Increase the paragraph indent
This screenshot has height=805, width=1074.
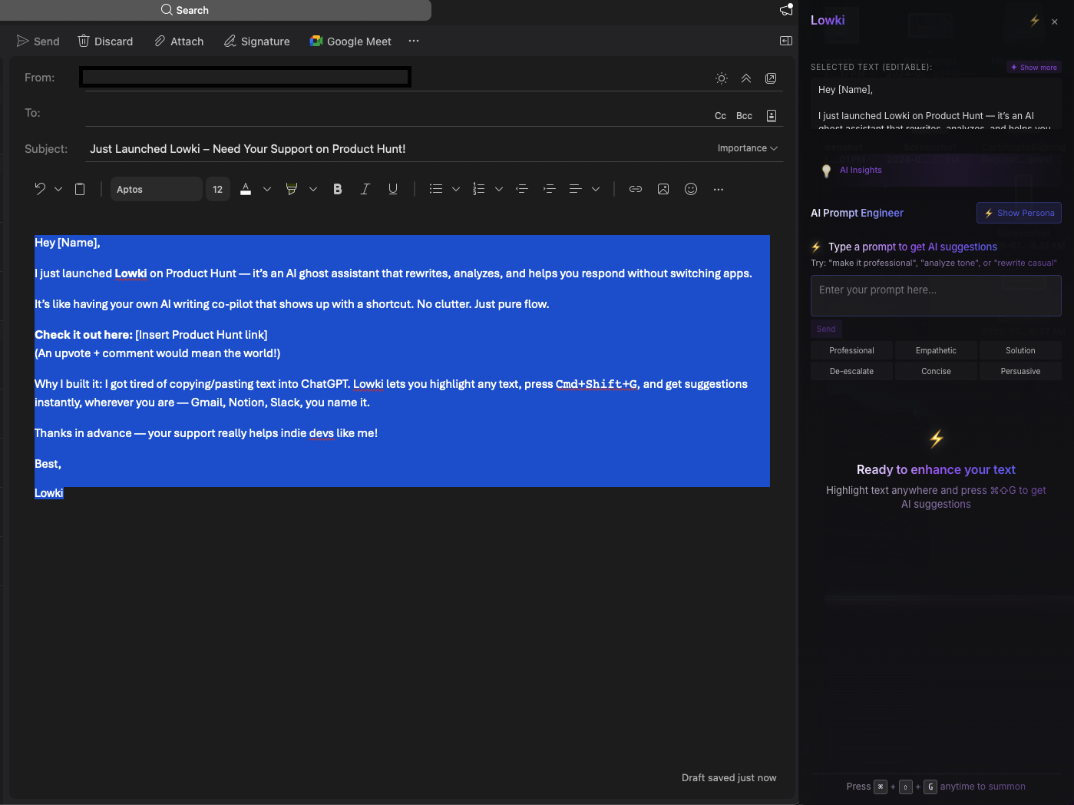click(x=550, y=189)
